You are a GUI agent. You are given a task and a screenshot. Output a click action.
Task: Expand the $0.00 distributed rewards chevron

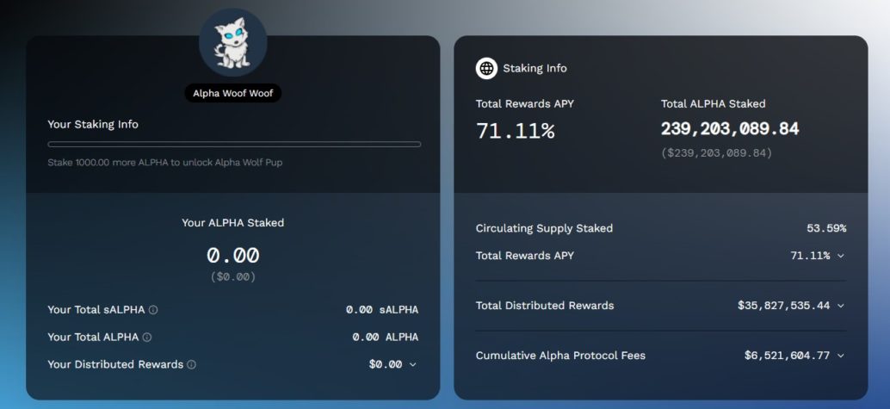tap(413, 364)
